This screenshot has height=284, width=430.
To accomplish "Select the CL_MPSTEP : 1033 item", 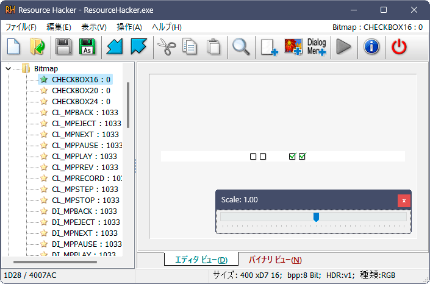I will point(85,189).
